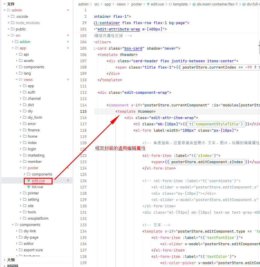Open the wxoplatform folder
Image resolution: width=260 pixels, height=267 pixels.
tap(38, 219)
